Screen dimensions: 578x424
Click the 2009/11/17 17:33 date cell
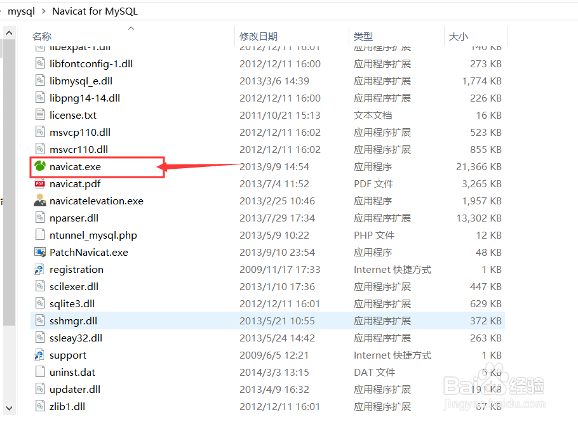coord(279,270)
